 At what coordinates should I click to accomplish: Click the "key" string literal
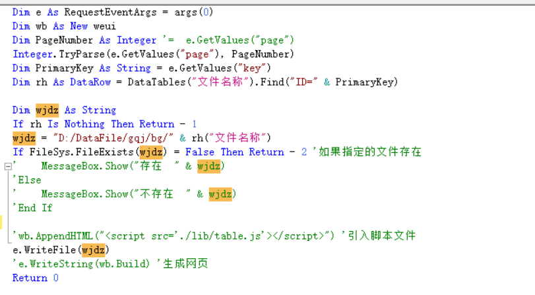pos(252,68)
